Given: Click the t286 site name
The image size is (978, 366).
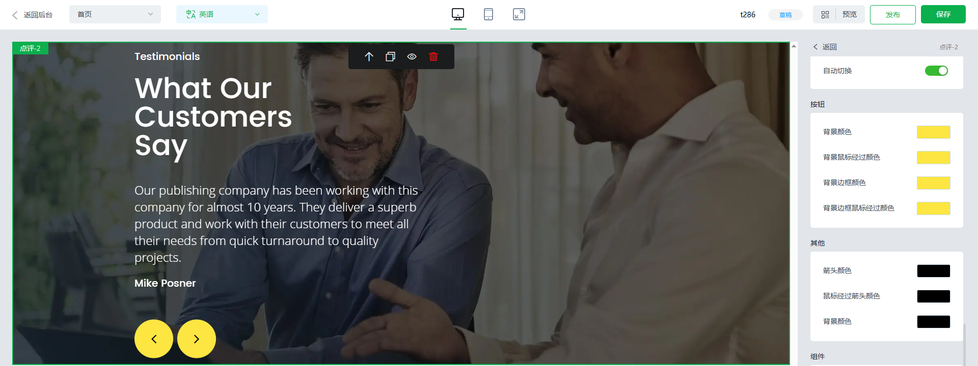Looking at the screenshot, I should click(x=748, y=15).
